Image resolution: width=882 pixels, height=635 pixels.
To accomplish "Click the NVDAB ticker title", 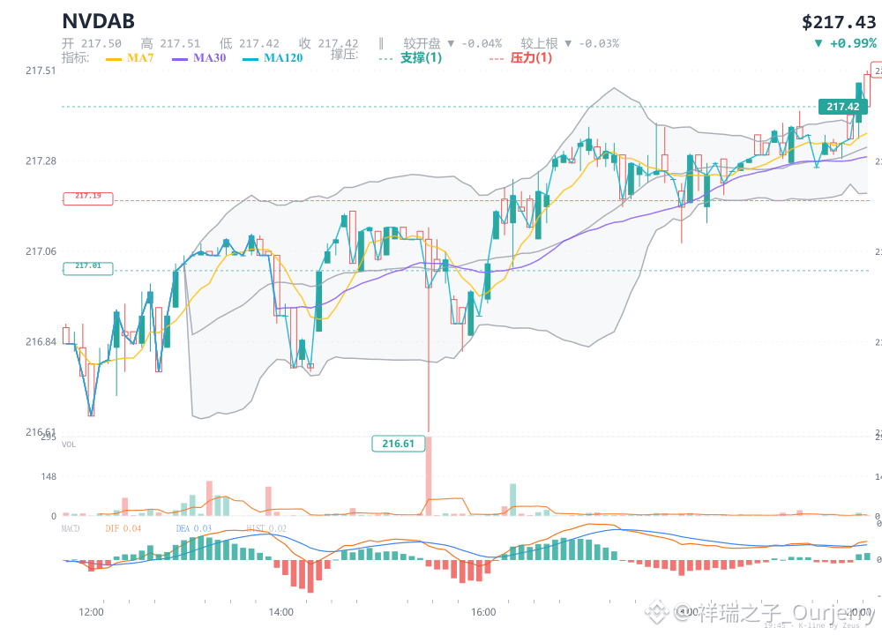I will pyautogui.click(x=99, y=21).
